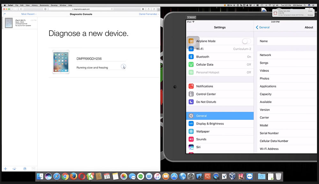
Task: Click the Safari address bar
Action: (81, 9)
